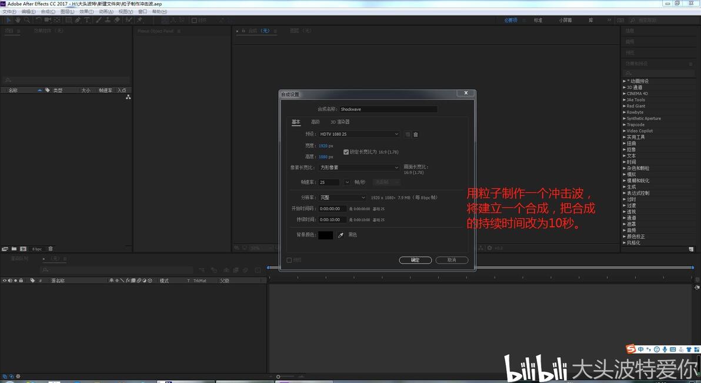
Task: Click the timeline audio speaker column icon
Action: [10, 281]
